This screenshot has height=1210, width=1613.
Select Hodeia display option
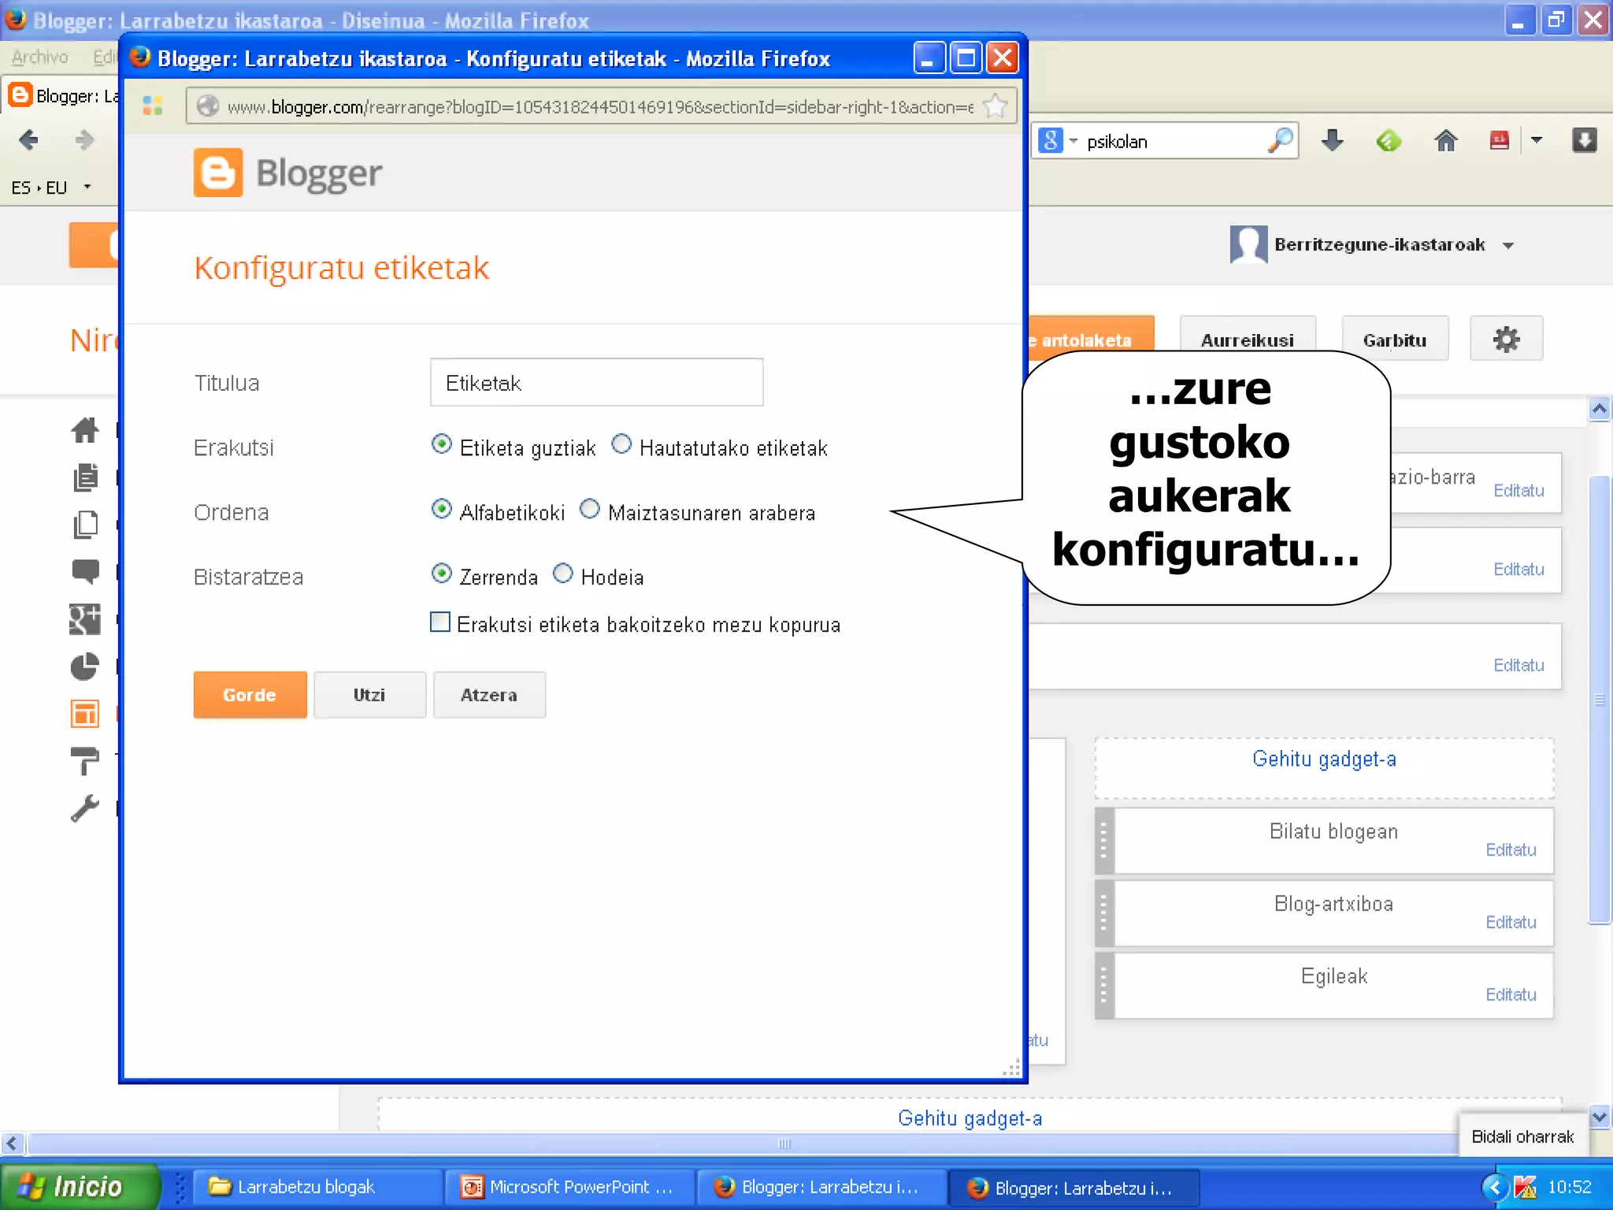[562, 573]
